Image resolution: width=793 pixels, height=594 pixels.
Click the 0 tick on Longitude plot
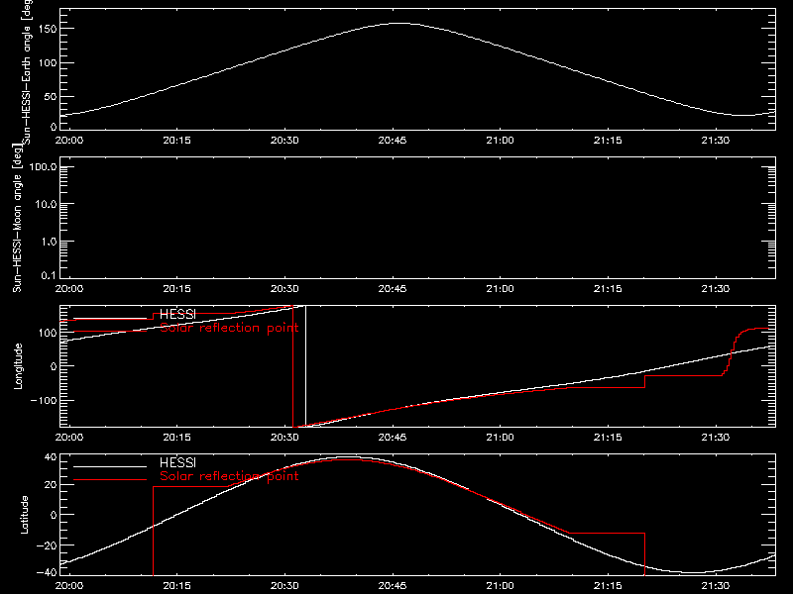[54, 366]
